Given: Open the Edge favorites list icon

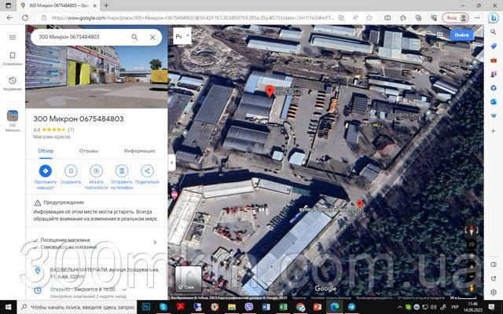Looking at the screenshot, I should pos(403,18).
